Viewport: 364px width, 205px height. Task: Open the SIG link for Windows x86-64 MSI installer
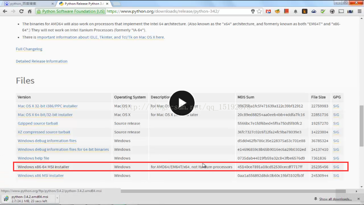pos(336,167)
